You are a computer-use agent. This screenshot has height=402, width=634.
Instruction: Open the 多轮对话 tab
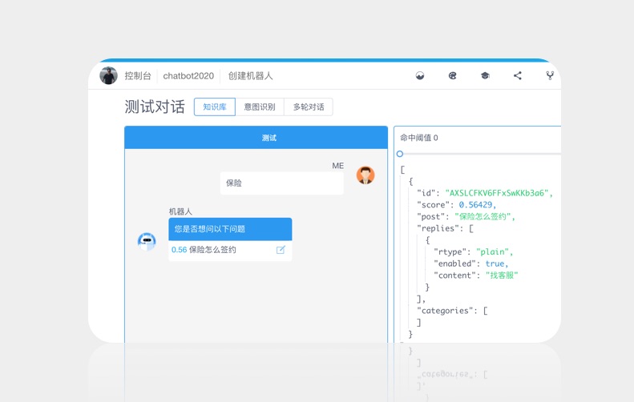(x=309, y=107)
